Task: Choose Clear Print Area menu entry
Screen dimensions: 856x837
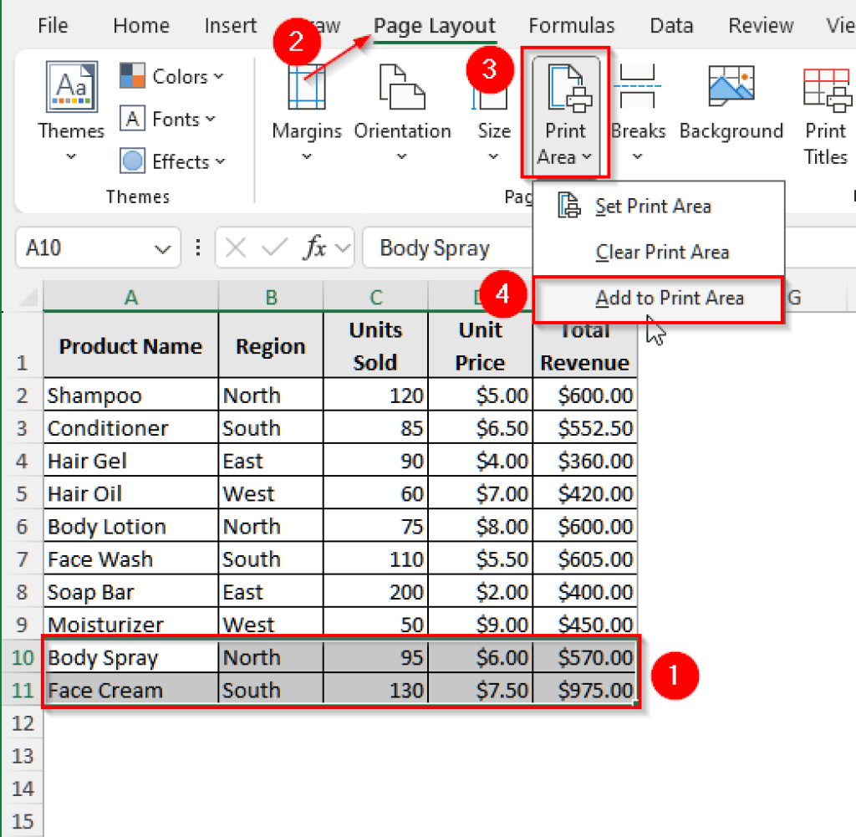Action: pyautogui.click(x=661, y=252)
